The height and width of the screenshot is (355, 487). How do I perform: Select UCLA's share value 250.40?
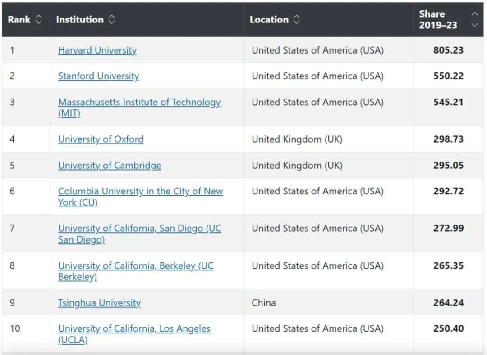point(449,328)
